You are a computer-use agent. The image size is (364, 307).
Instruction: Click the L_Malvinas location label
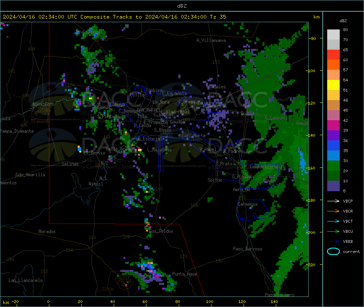pyautogui.click(x=159, y=150)
